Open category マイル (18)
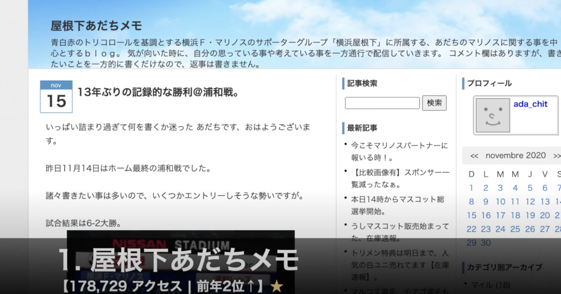Viewport: 561px width, 294px height. pos(490,284)
